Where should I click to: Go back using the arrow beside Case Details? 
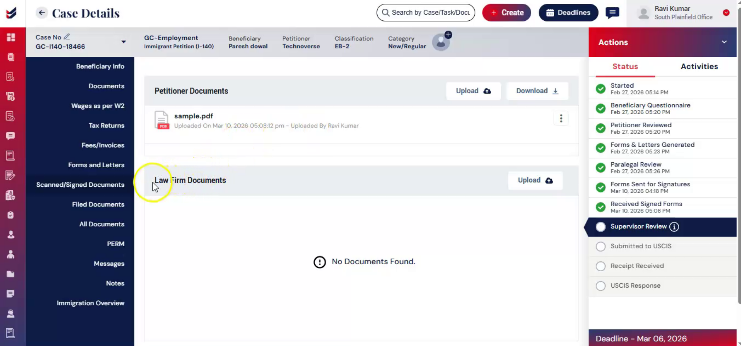point(42,13)
